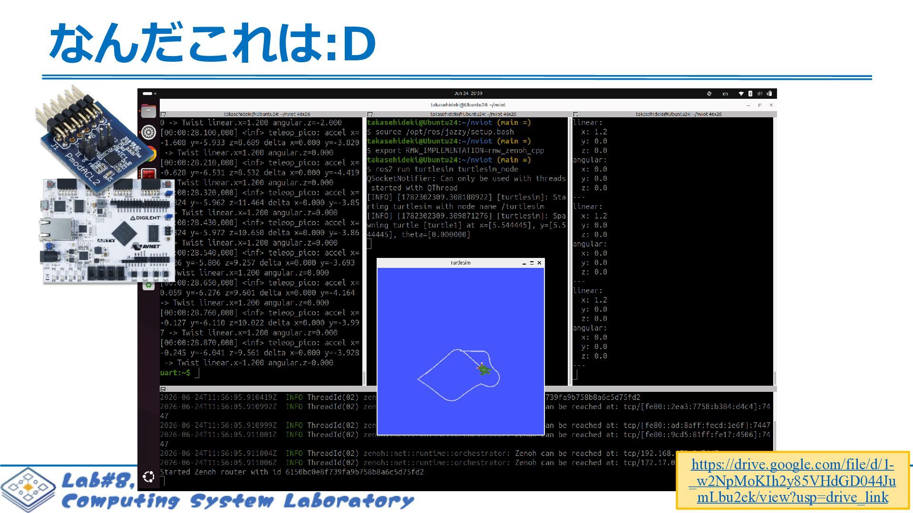Viewport: 913px width, 513px height.
Task: Open the Slack tray icon in the top bar
Action: point(709,94)
